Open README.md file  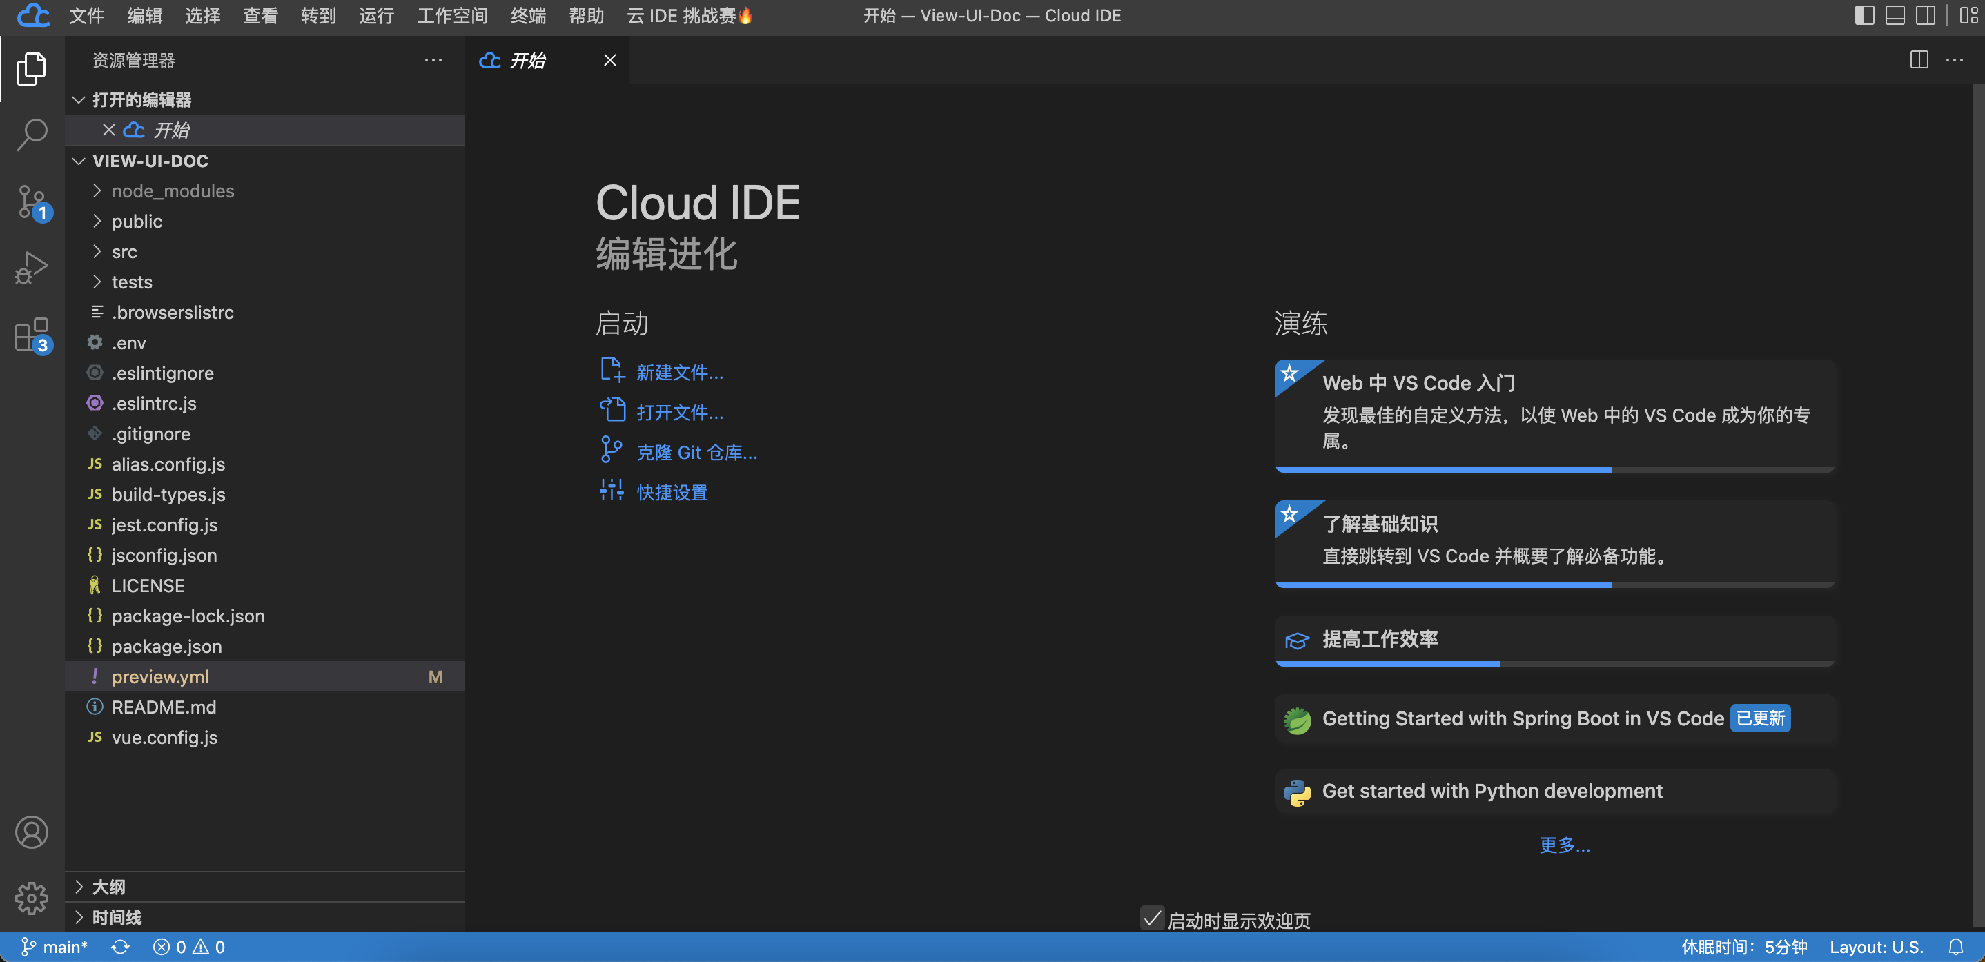coord(265,708)
